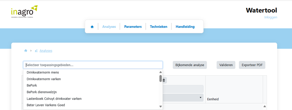Click the Exporteer PDF button

tap(252, 65)
